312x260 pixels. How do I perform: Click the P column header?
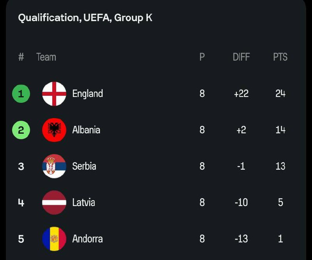coord(202,57)
